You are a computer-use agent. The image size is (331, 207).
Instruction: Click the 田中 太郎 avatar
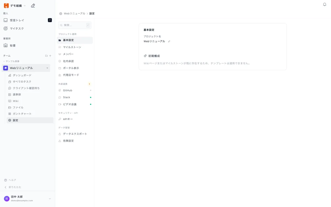click(7, 199)
